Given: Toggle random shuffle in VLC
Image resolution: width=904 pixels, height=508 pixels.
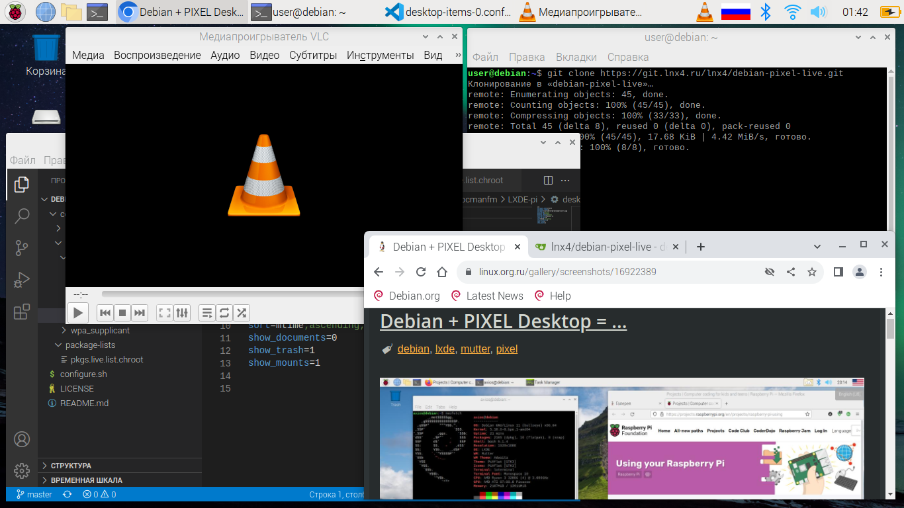Looking at the screenshot, I should [x=242, y=313].
